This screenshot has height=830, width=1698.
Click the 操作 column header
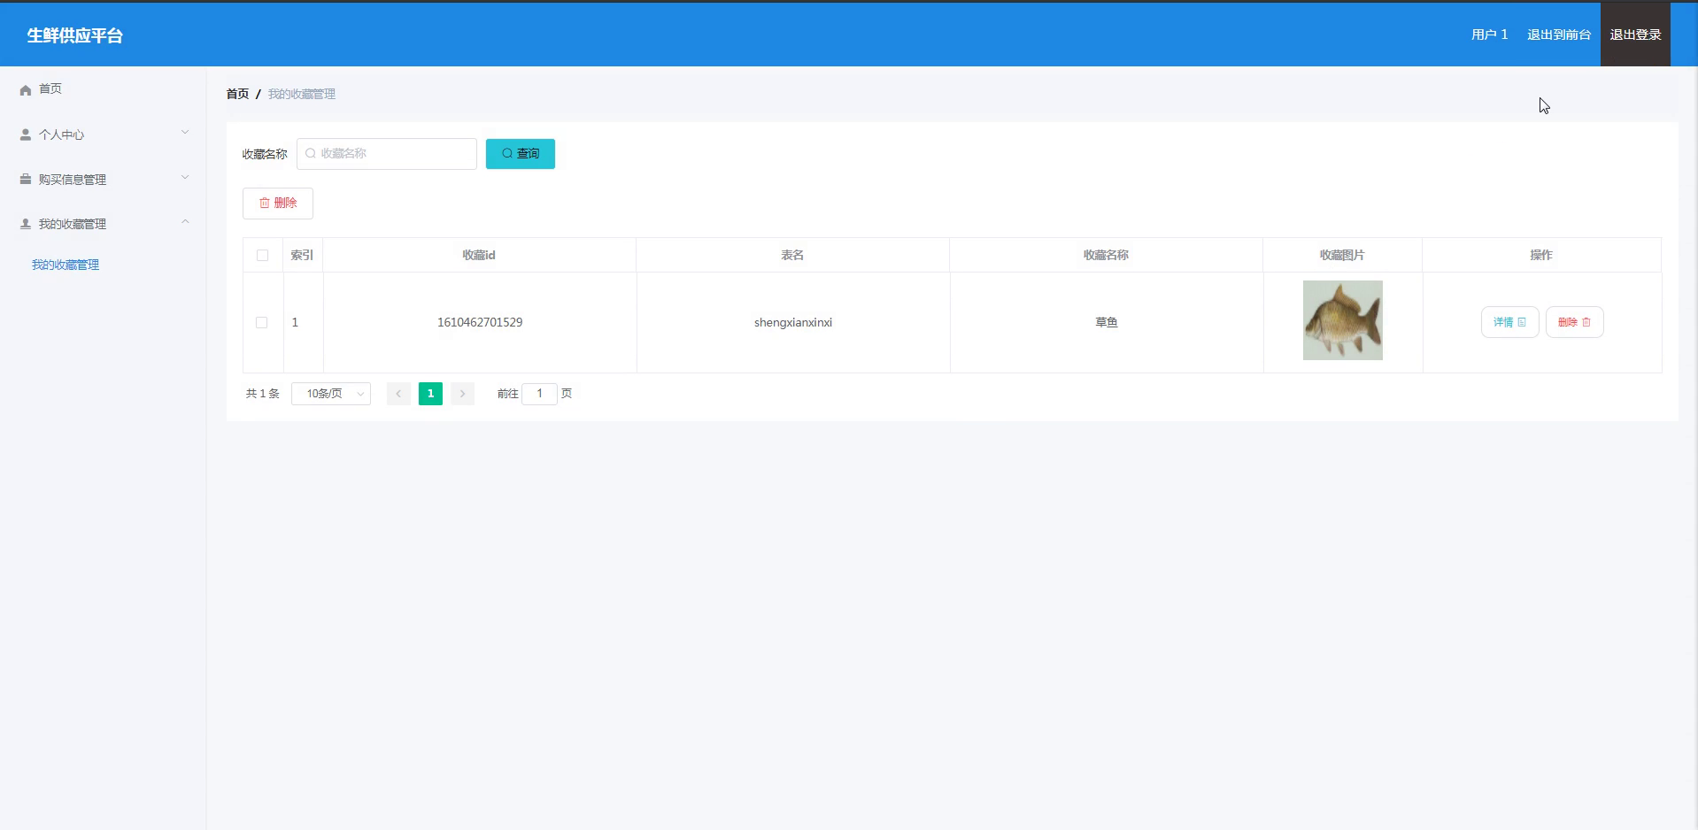click(x=1541, y=255)
